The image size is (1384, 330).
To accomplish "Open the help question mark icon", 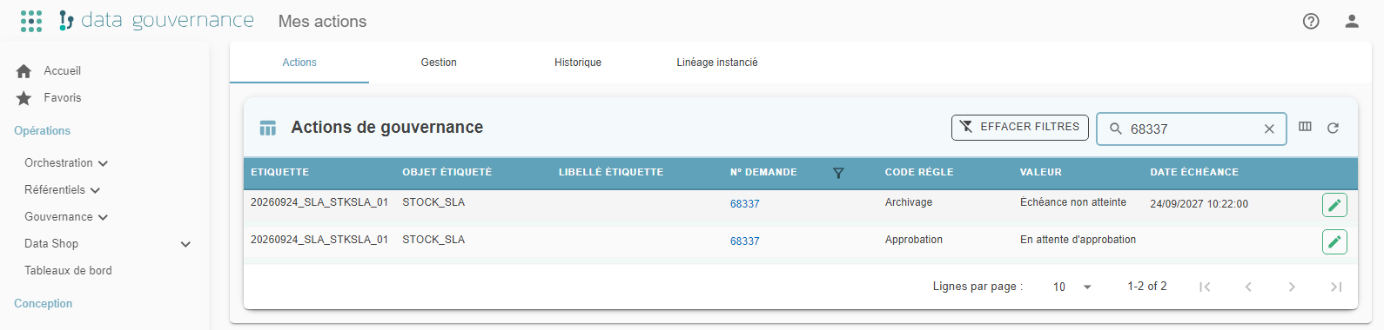I will point(1311,21).
